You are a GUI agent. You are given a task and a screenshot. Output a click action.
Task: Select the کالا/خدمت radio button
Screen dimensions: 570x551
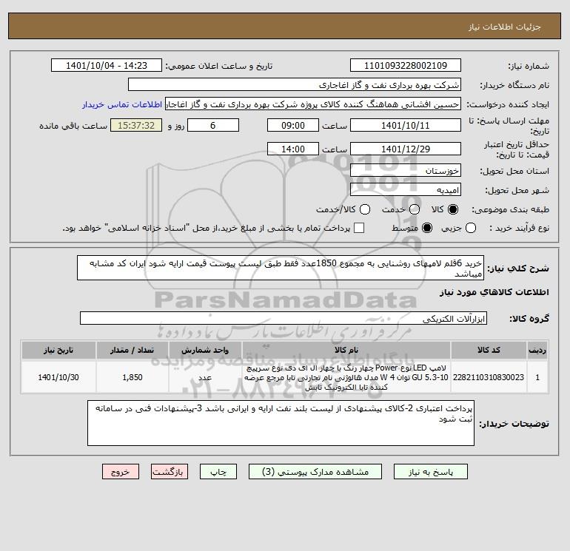click(365, 209)
